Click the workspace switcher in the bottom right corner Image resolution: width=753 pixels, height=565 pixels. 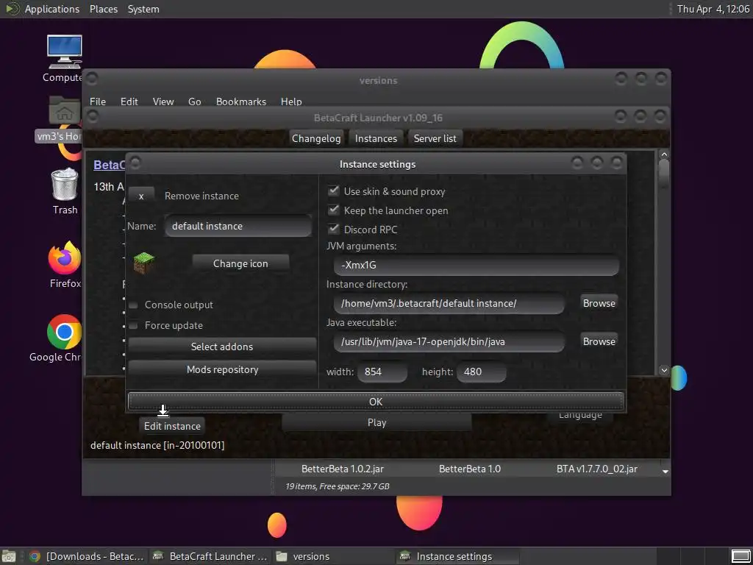740,556
